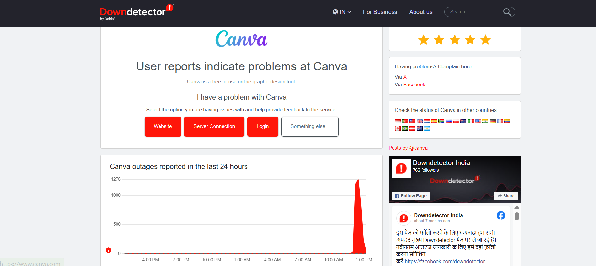
Task: Click the Follow Page Facebook button
Action: tap(411, 196)
